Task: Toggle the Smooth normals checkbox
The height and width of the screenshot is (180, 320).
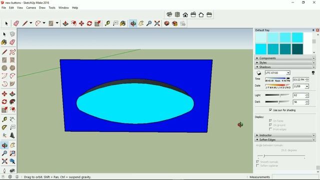Action: pyautogui.click(x=257, y=161)
